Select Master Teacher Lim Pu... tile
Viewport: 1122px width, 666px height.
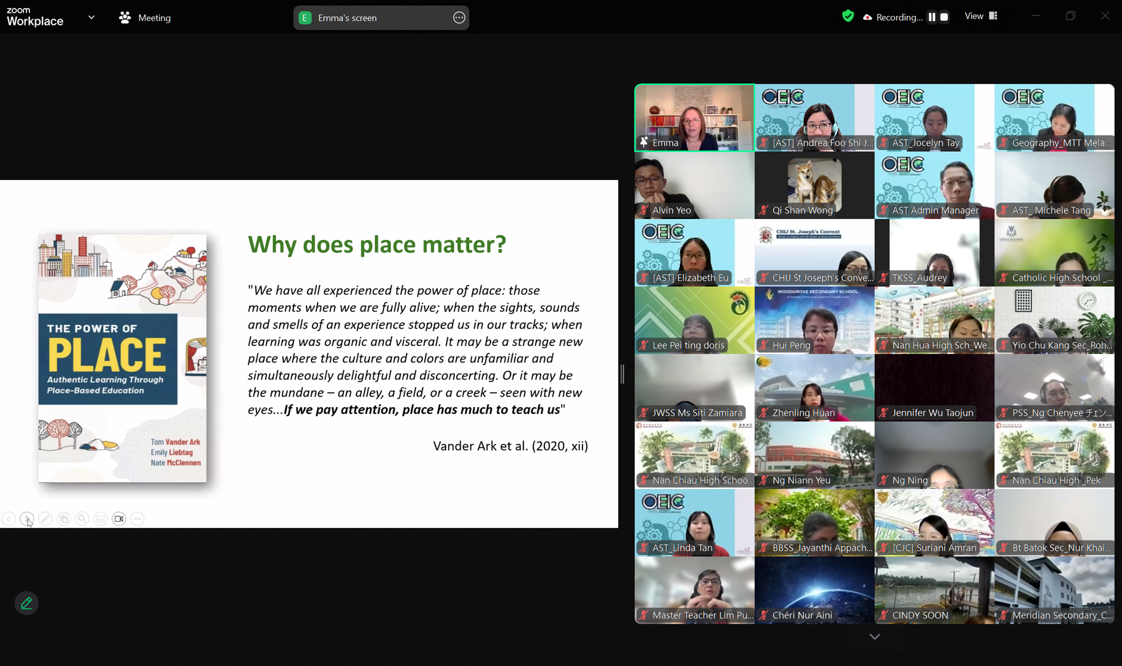(x=694, y=590)
